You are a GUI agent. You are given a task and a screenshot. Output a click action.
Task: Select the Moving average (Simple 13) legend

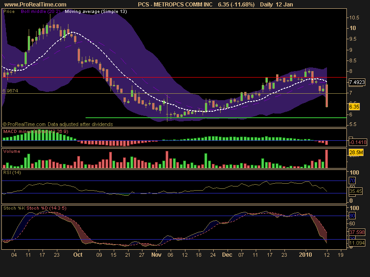click(x=96, y=12)
